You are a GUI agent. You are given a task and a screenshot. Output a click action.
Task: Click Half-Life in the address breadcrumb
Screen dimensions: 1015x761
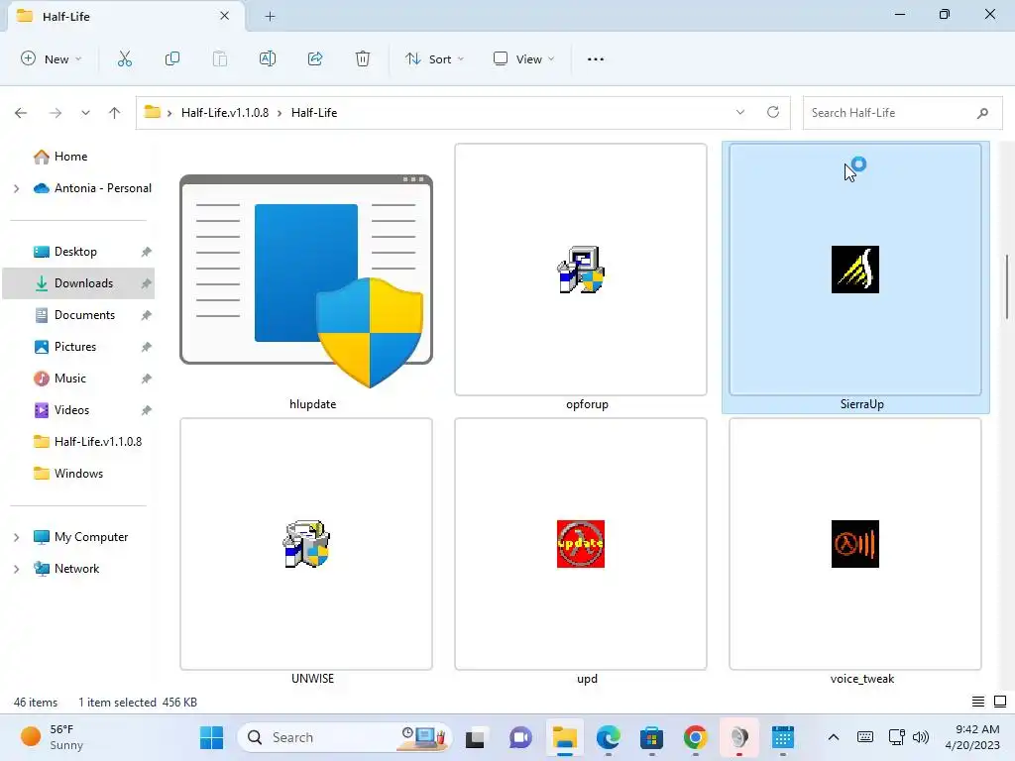pyautogui.click(x=314, y=113)
